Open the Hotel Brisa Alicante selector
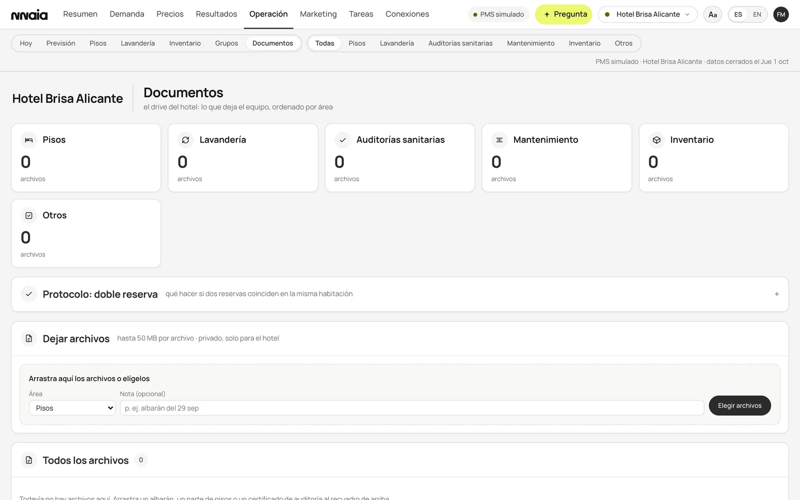Screen dimensions: 800x500 pos(647,14)
